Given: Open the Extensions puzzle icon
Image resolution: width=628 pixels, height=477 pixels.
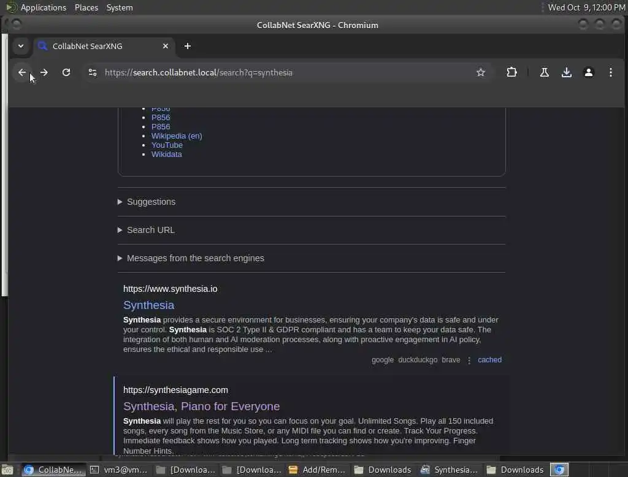Looking at the screenshot, I should pos(511,72).
